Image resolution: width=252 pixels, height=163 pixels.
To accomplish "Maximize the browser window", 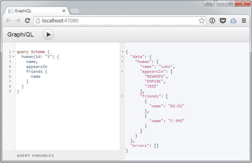I will click(231, 4).
